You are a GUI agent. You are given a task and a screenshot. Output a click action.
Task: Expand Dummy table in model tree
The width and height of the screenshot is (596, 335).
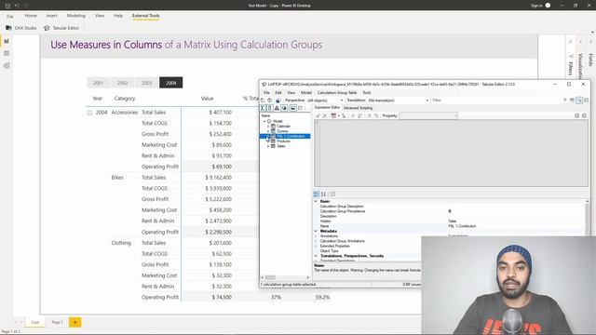pyautogui.click(x=268, y=131)
